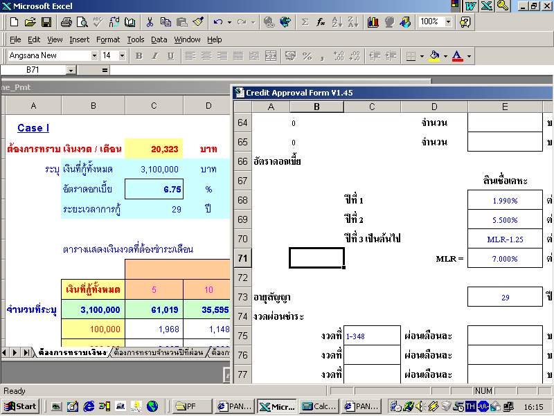Expand the Borders dropdown arrow

[x=422, y=56]
